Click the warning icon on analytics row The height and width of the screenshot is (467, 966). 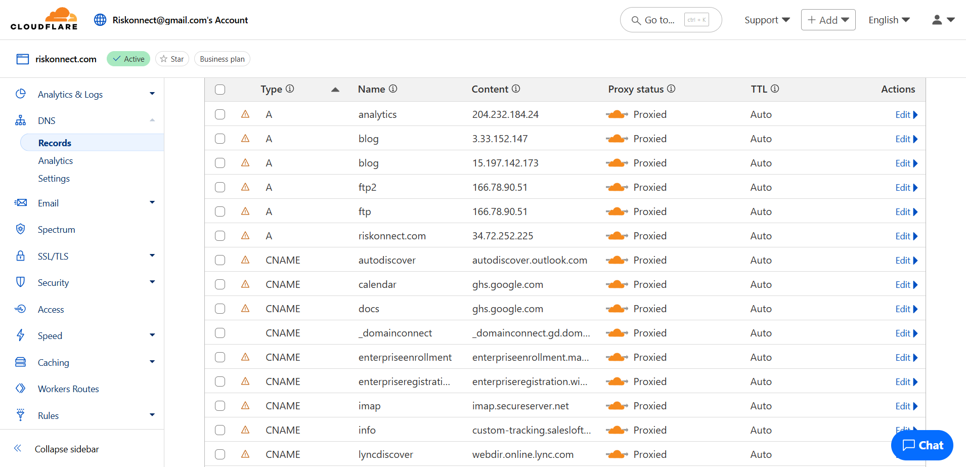(x=245, y=114)
